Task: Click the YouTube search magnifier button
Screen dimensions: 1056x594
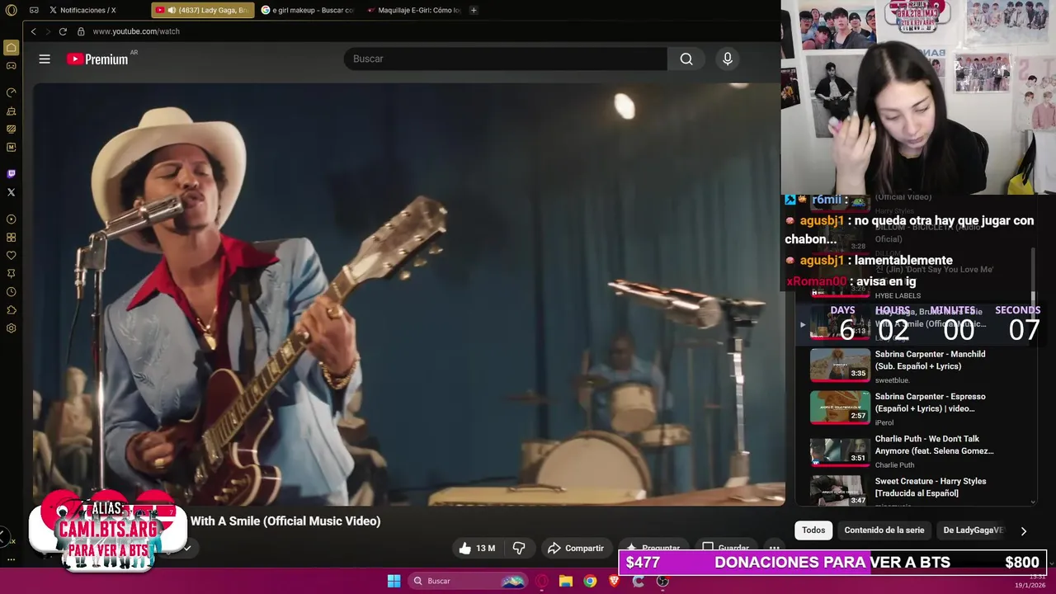Action: pos(686,59)
